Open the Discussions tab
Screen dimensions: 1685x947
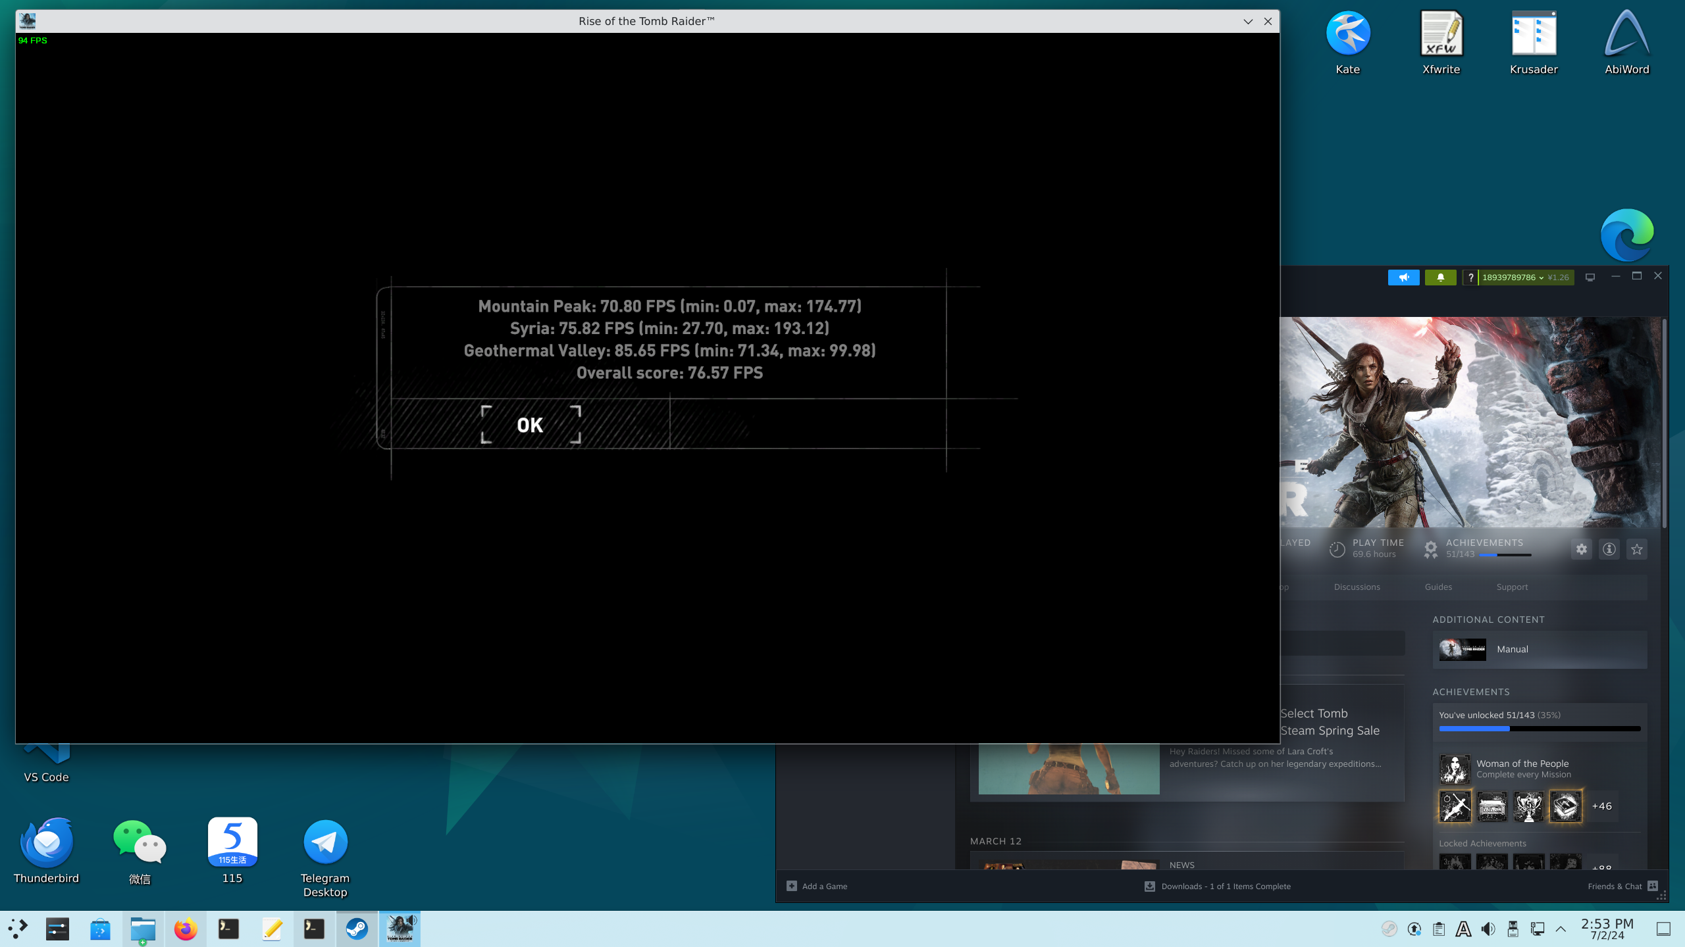click(x=1357, y=587)
